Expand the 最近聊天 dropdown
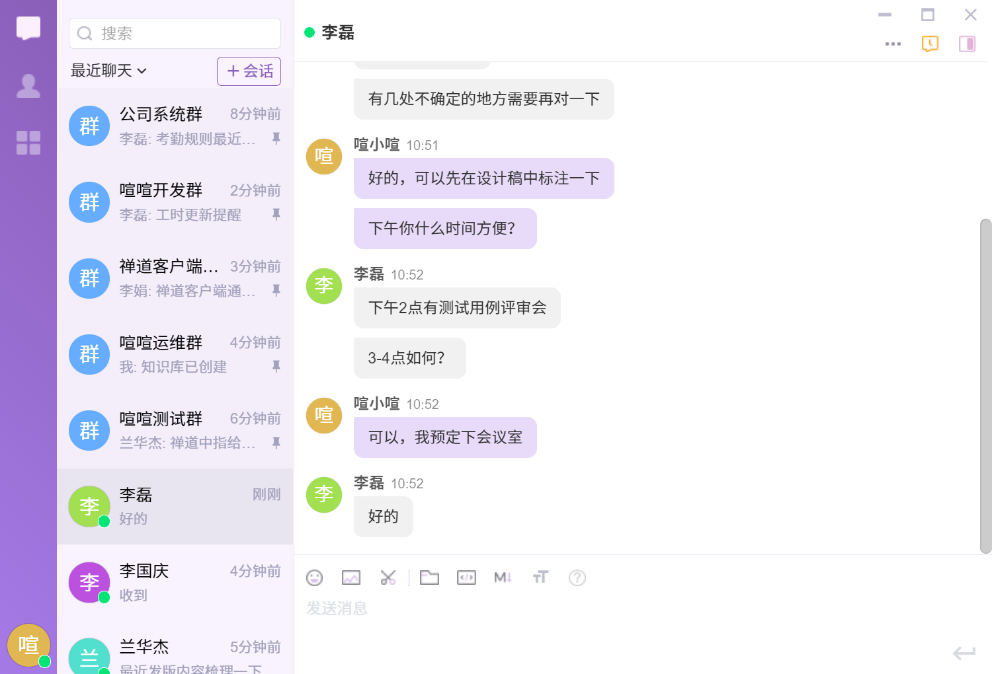The height and width of the screenshot is (674, 992). (109, 71)
